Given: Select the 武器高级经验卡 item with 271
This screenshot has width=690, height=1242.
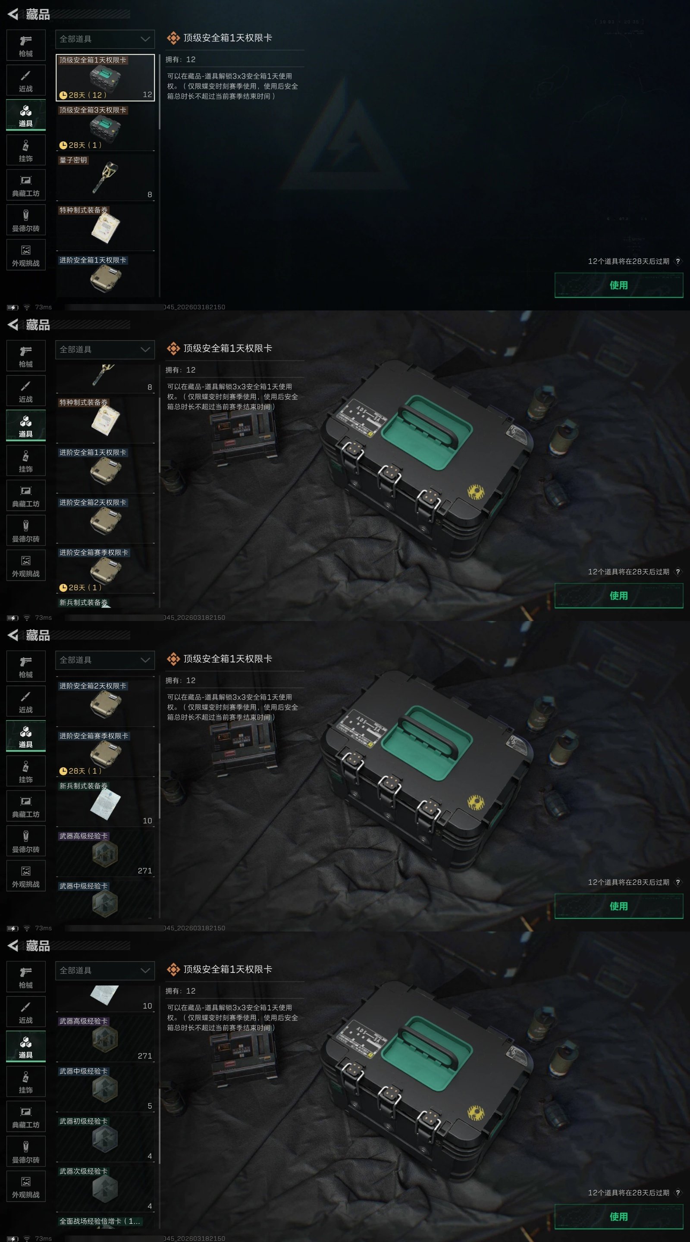Looking at the screenshot, I should (x=105, y=1038).
